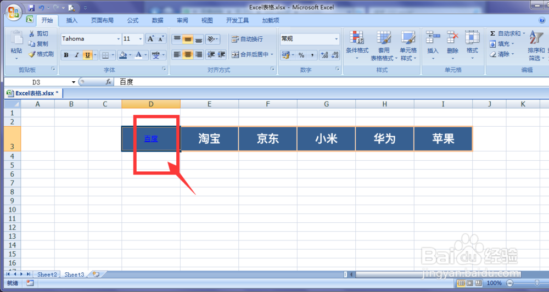Open Sort and Filter 排序和筛选
Viewport: 549px width, 292px height.
tap(536, 46)
